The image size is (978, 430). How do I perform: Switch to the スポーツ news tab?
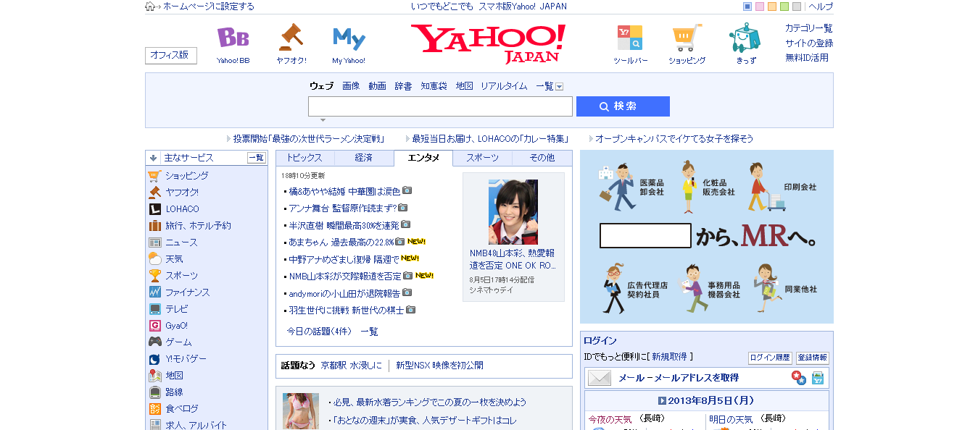[x=482, y=158]
